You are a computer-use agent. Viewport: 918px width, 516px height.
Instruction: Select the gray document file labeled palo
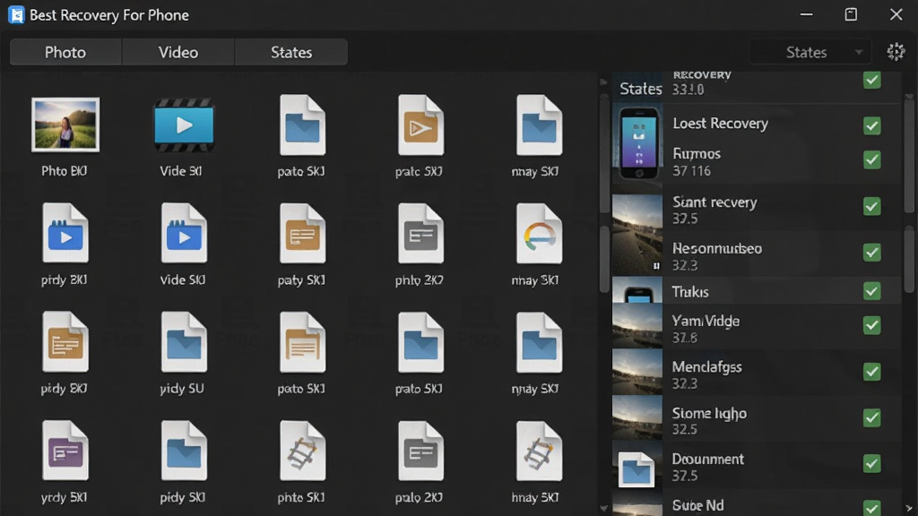tap(420, 451)
